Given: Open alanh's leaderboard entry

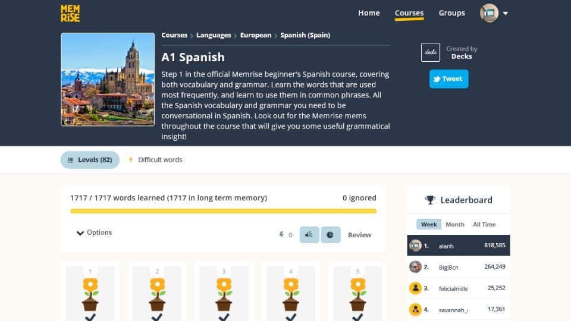Looking at the screenshot, I should [459, 246].
